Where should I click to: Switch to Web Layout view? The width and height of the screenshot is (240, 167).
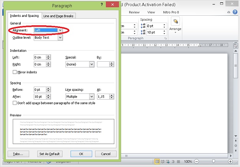(168, 162)
